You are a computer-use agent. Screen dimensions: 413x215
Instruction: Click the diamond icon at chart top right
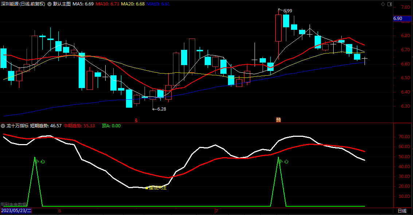(x=383, y=4)
